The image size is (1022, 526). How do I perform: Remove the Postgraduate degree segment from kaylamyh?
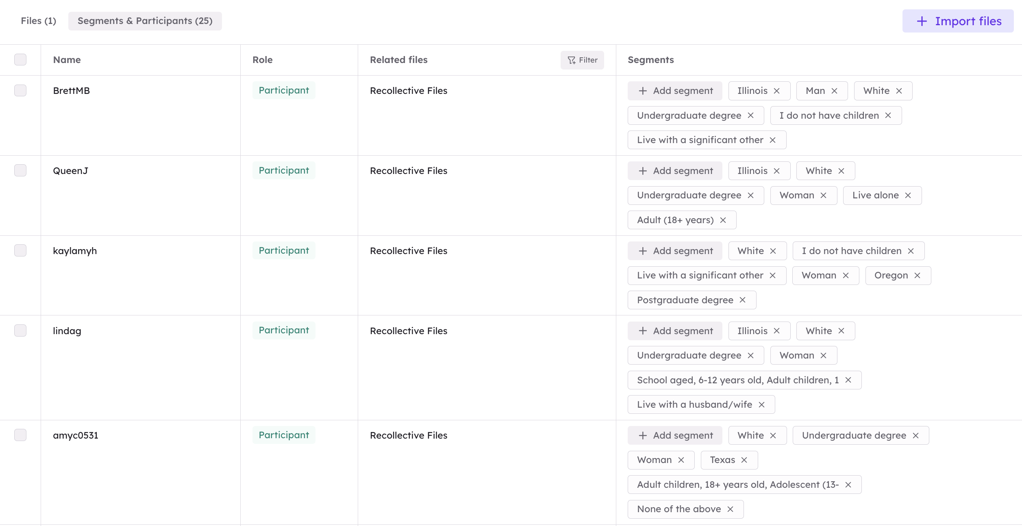pos(743,300)
